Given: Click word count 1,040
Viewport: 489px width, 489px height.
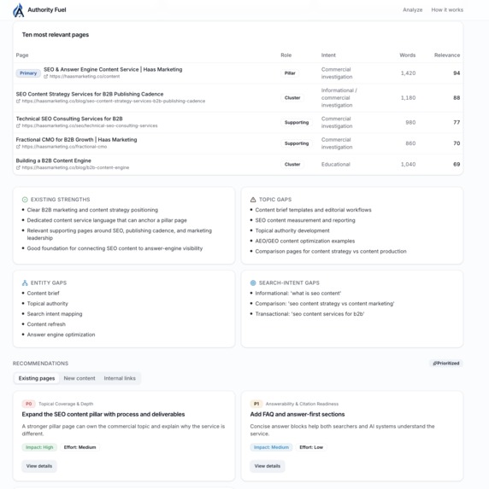Looking at the screenshot, I should [x=408, y=164].
